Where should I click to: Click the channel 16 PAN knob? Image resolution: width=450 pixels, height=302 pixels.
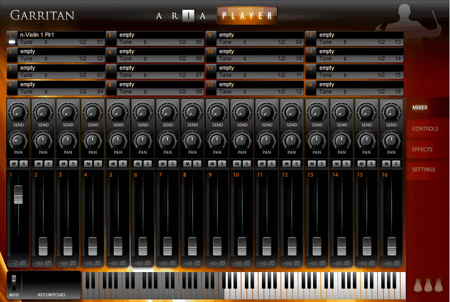coord(391,140)
